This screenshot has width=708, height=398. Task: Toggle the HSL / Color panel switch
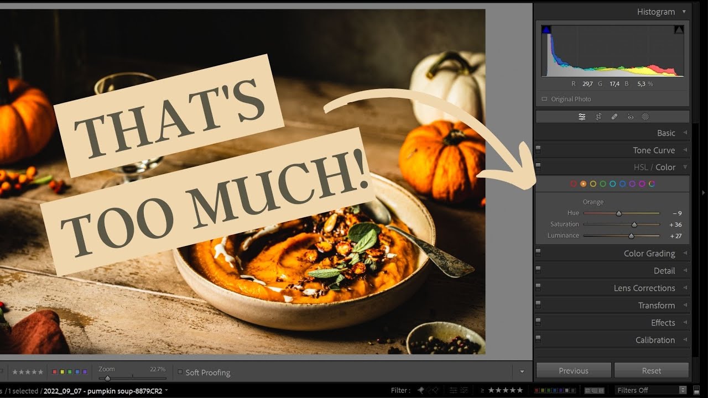click(538, 165)
